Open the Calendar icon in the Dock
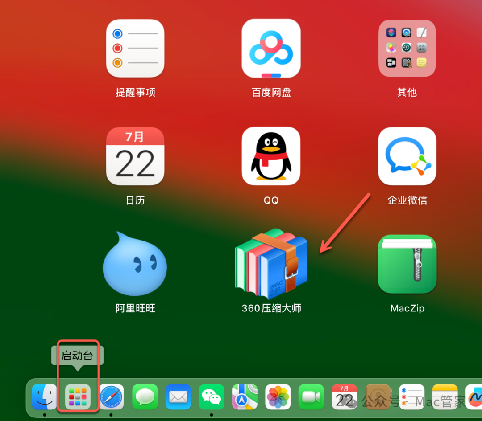 [344, 397]
